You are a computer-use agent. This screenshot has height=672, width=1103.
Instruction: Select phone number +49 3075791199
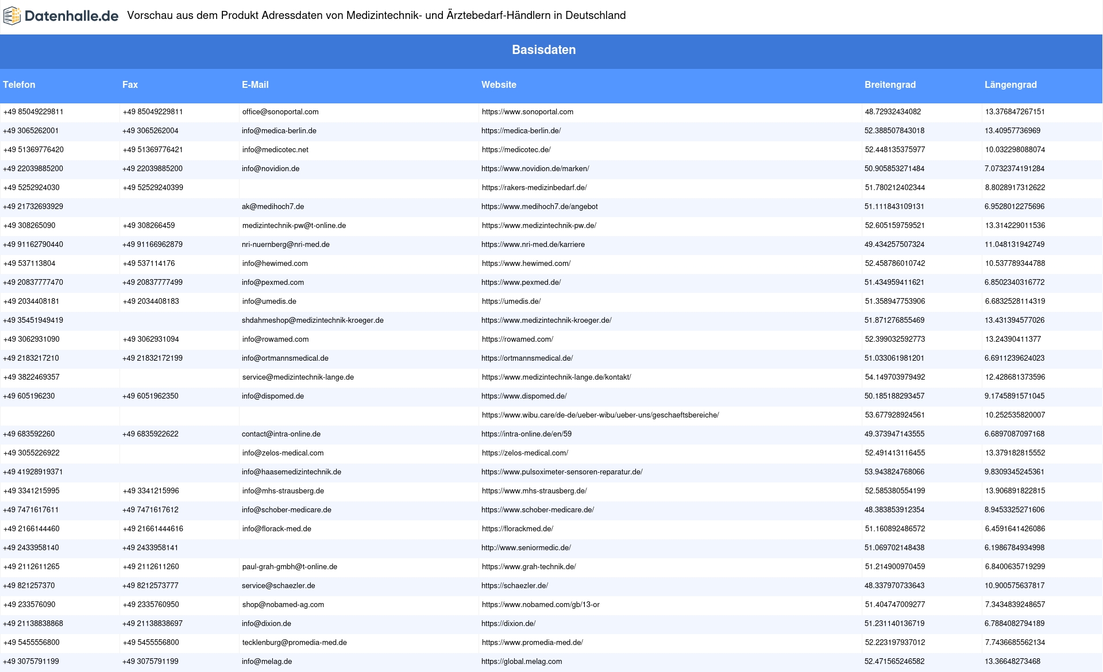coord(31,662)
